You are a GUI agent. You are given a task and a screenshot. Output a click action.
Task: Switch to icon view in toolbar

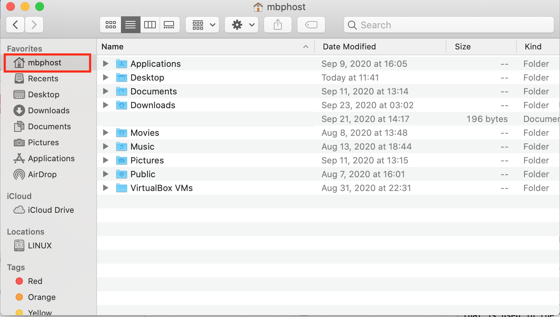coord(110,25)
